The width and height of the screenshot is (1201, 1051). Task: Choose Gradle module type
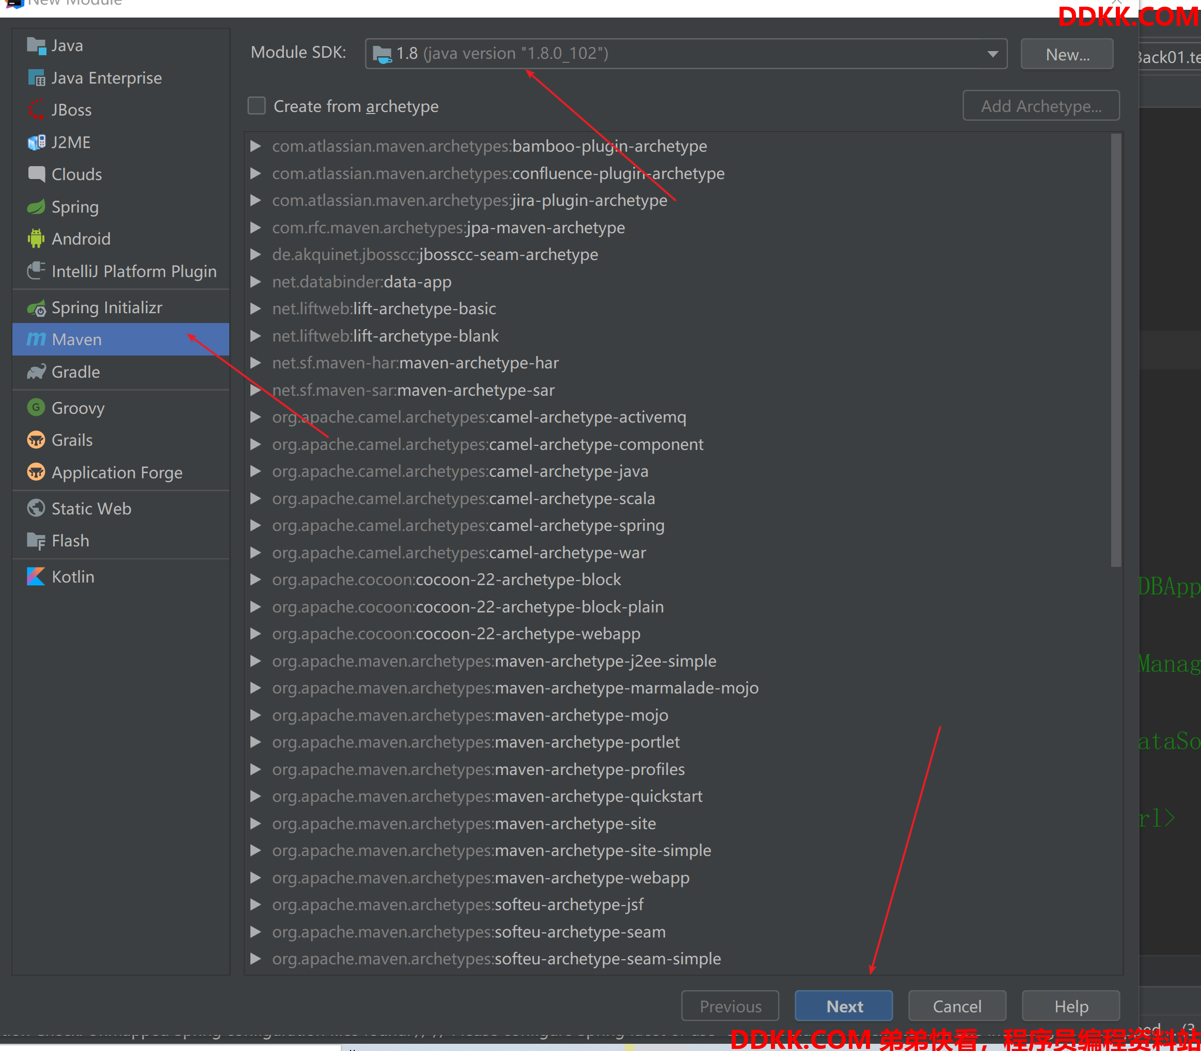point(121,372)
